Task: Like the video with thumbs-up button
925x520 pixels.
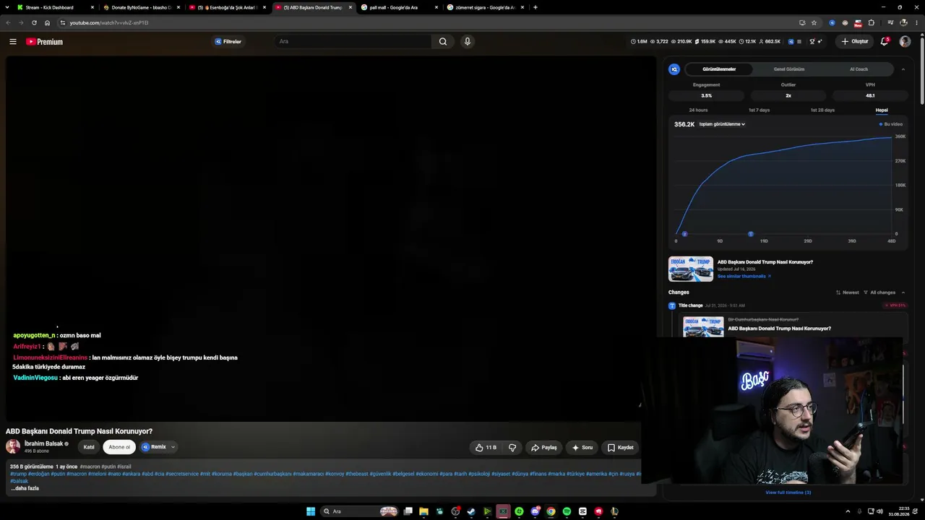Action: click(486, 448)
